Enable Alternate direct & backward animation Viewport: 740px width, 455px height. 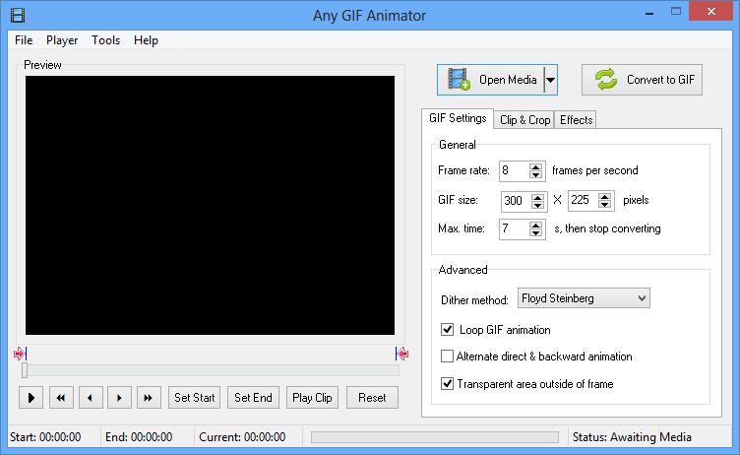447,356
